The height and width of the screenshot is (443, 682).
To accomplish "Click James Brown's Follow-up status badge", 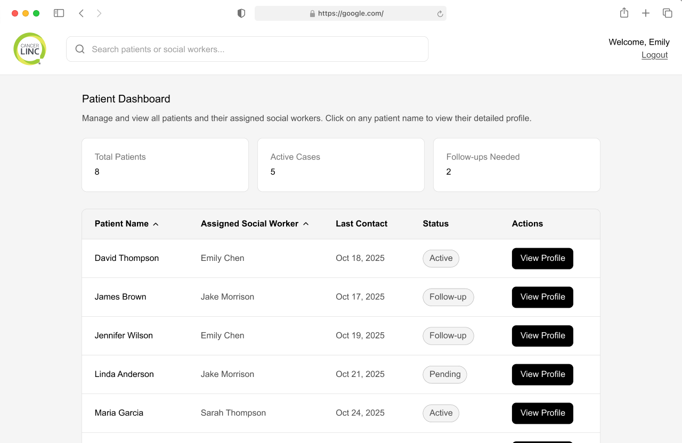I will [x=448, y=297].
